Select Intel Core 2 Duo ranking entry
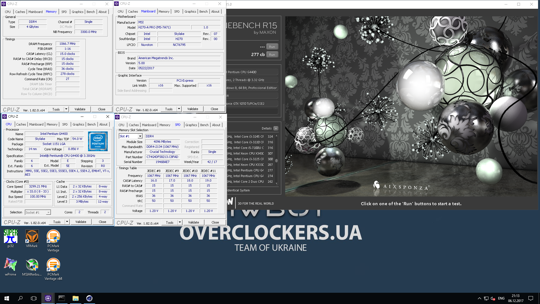This screenshot has width=540, height=304. pyautogui.click(x=250, y=182)
